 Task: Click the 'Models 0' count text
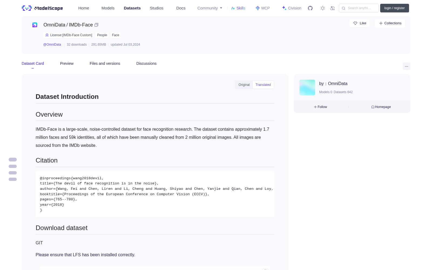click(326, 92)
